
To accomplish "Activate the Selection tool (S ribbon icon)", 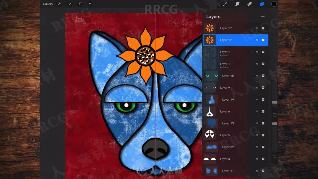I will click(79, 4).
